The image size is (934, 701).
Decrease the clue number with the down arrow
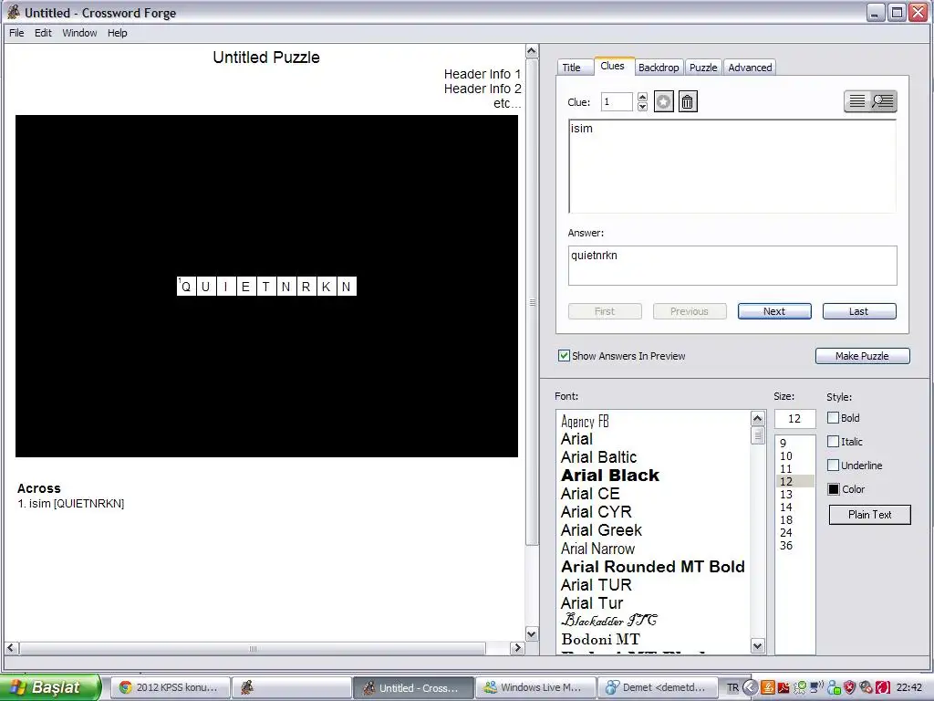tap(642, 107)
